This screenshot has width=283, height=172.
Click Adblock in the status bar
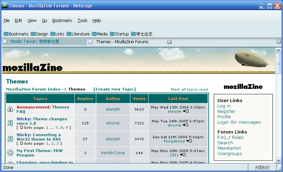tap(262, 167)
